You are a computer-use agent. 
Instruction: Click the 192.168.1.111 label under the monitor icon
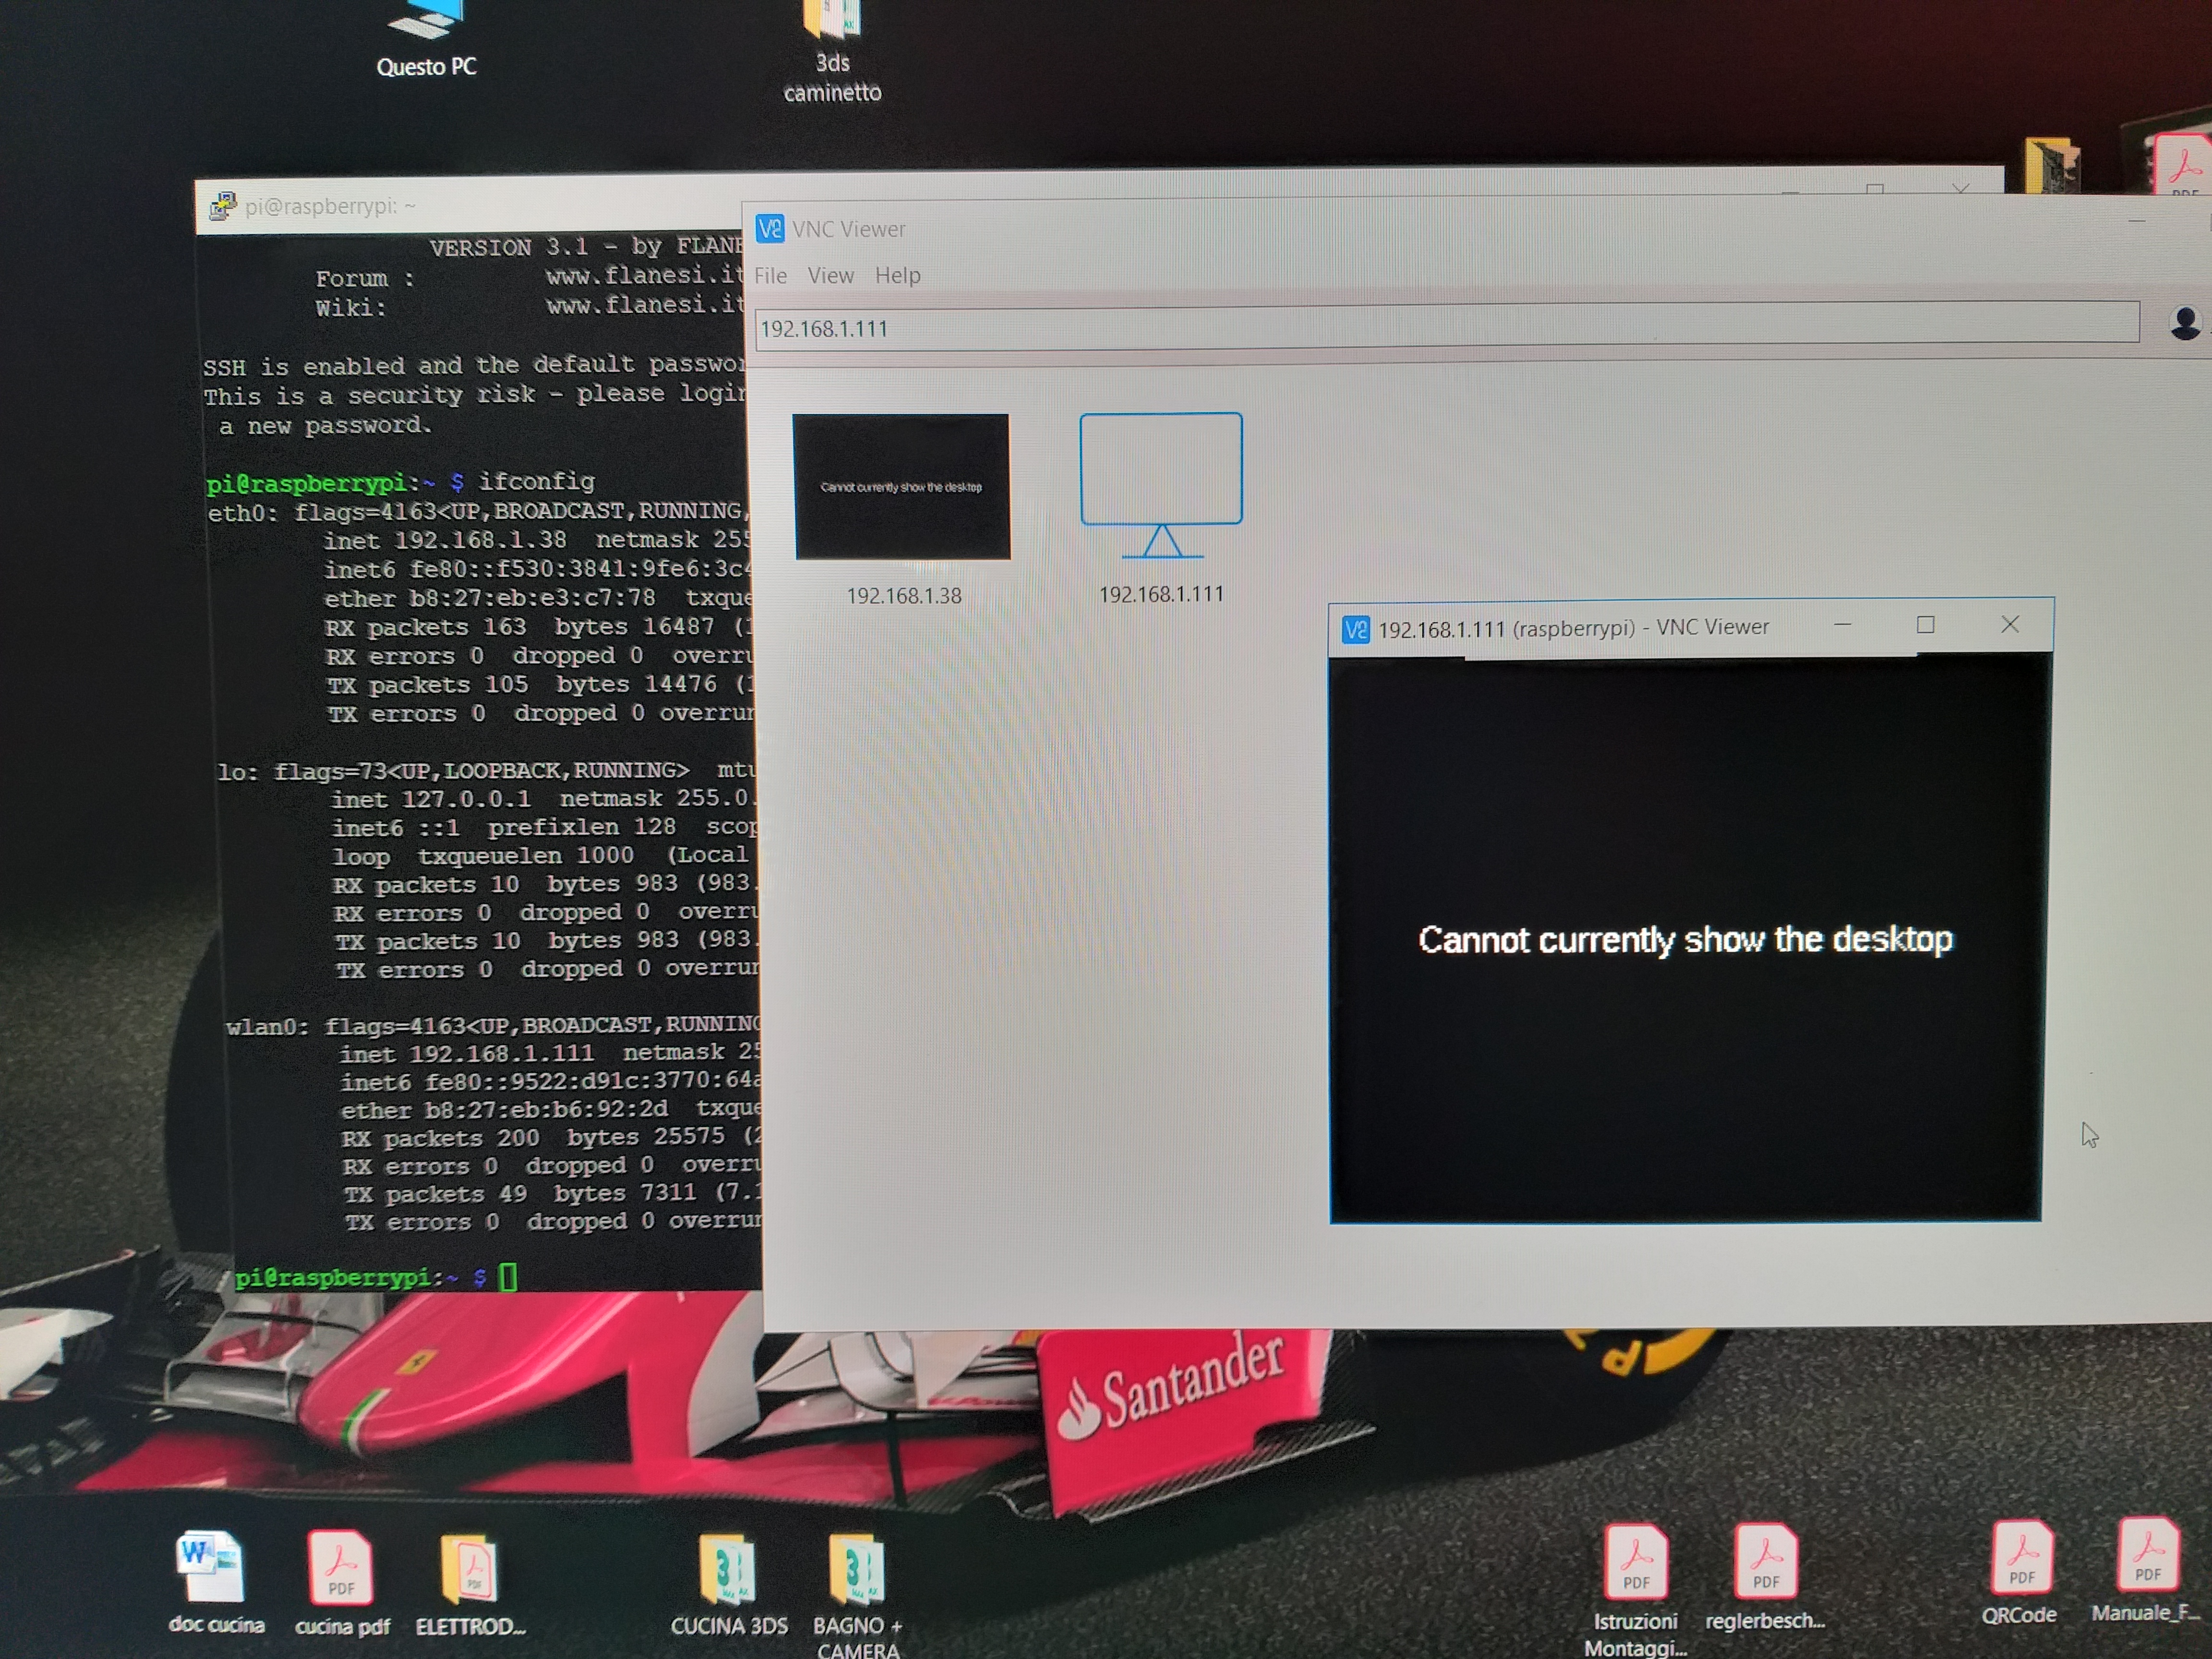[x=1161, y=594]
